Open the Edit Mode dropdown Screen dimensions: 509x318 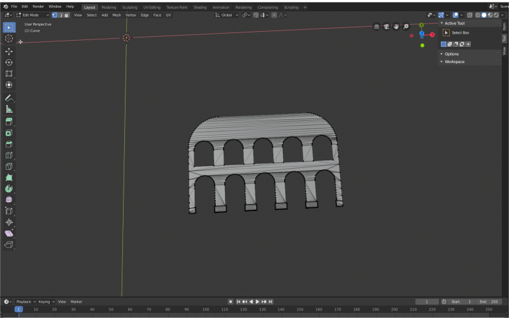[32, 15]
